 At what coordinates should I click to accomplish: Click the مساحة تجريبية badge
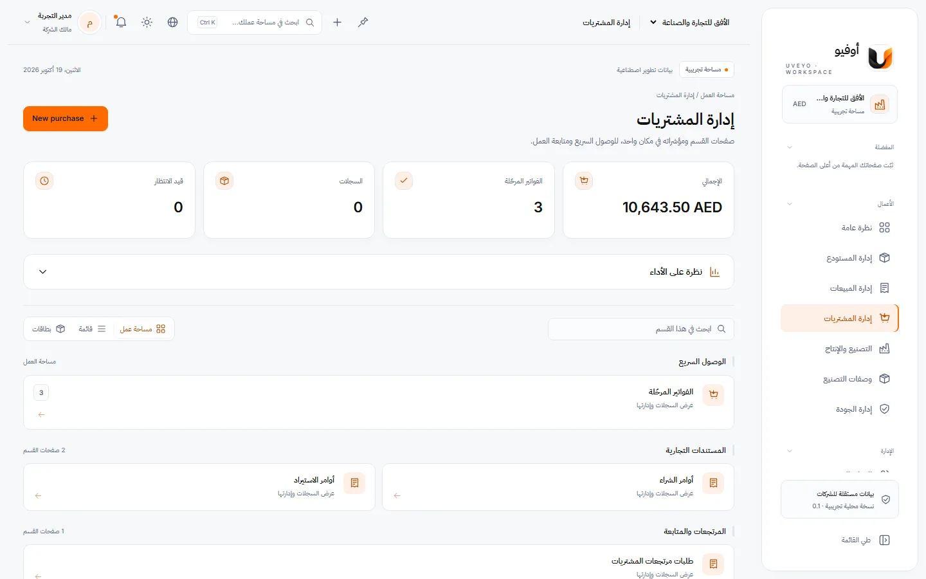point(707,69)
